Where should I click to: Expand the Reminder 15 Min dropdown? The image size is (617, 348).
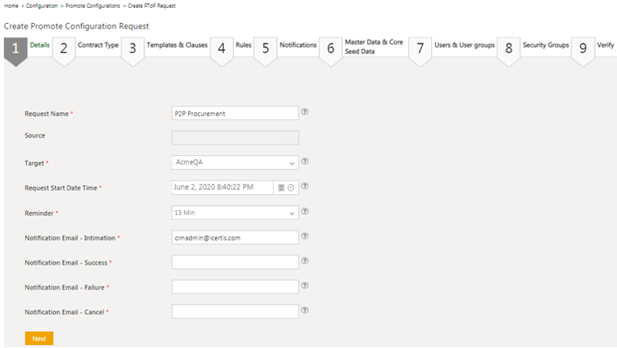(x=235, y=213)
